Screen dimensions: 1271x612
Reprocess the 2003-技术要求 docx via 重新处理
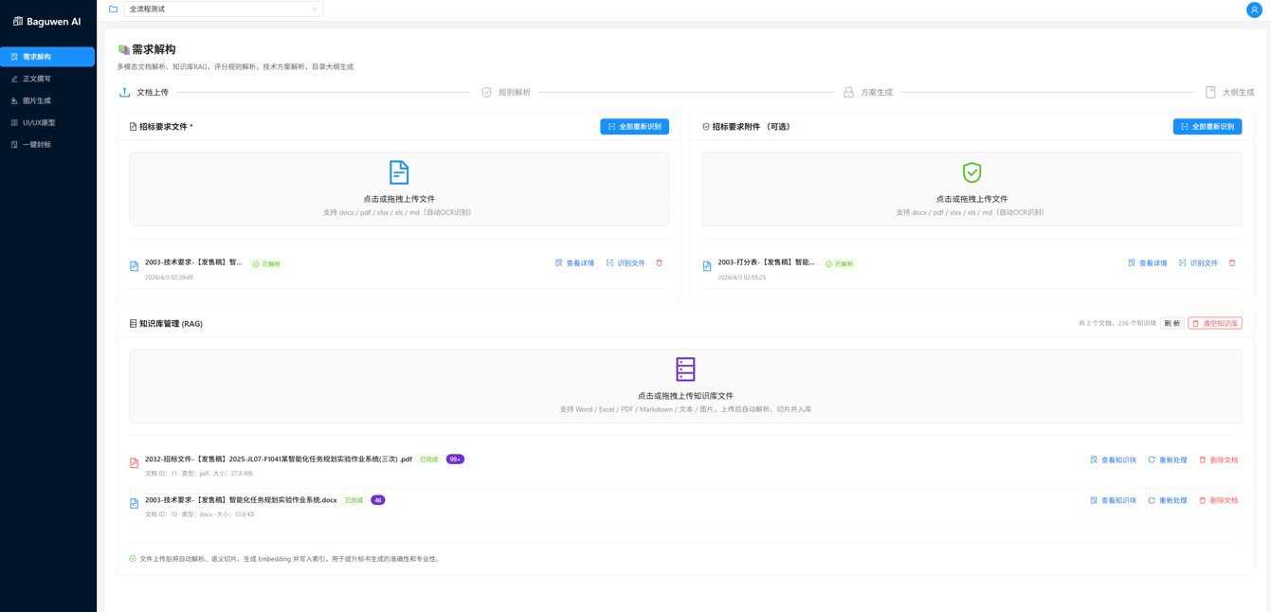1168,500
